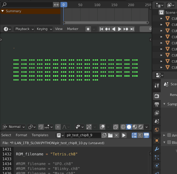This screenshot has height=174, width=177.
Task: Open the Object properties tab
Action: tap(157, 140)
